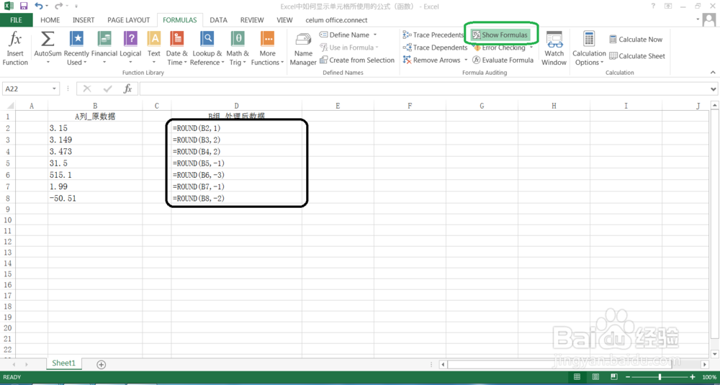
Task: Zoom out with minus button
Action: [628, 377]
